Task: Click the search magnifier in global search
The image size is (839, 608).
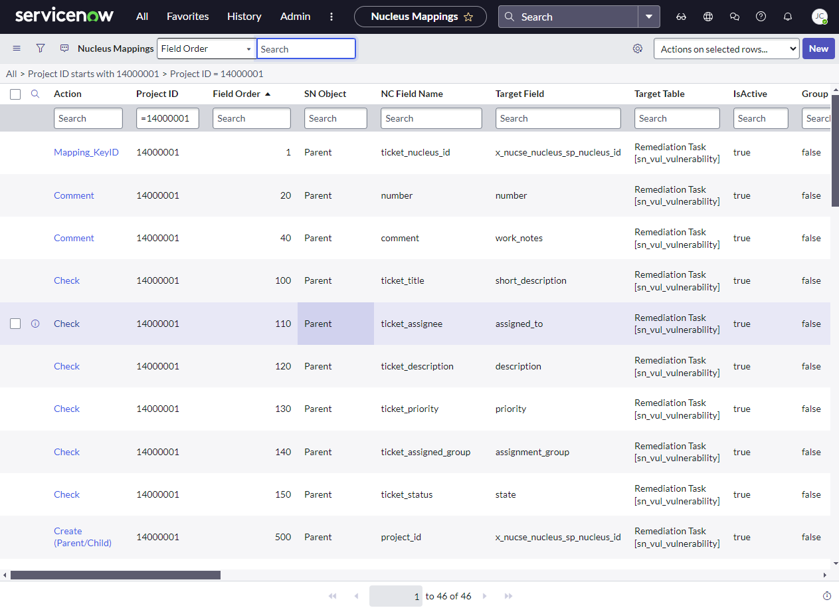Action: tap(510, 17)
